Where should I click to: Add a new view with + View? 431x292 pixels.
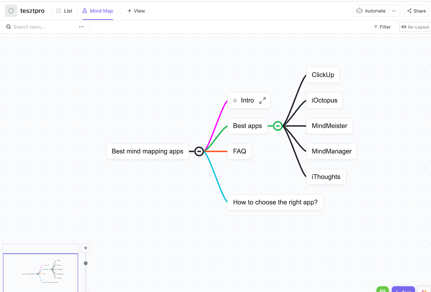point(136,11)
